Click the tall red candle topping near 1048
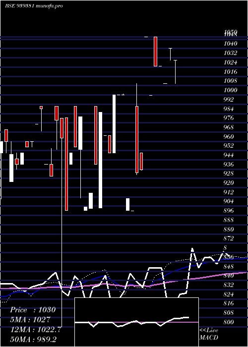Screen dimensions: 248x347 coord(155,52)
